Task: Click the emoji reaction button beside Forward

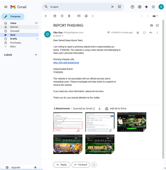Action: click(94, 165)
